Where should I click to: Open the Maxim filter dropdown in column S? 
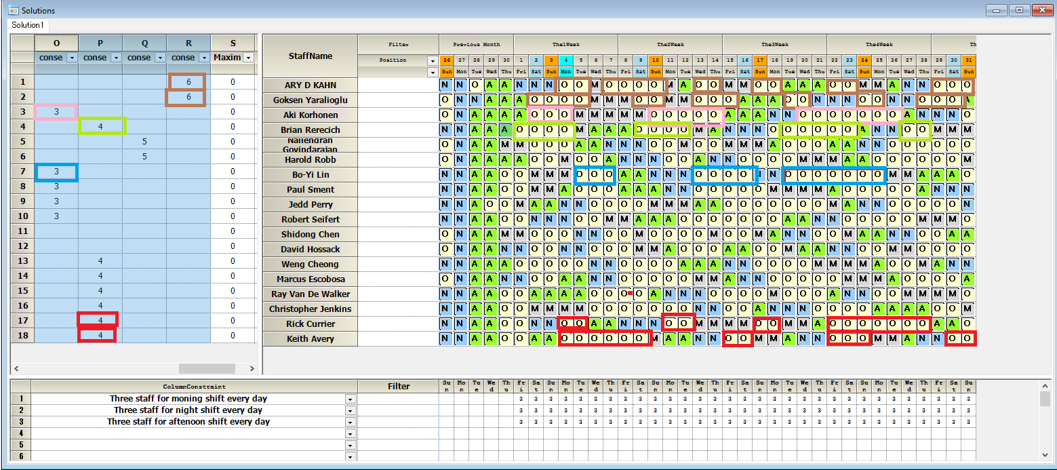248,58
